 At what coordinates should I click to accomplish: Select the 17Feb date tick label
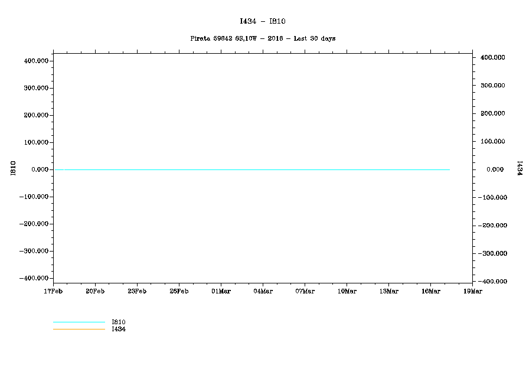tap(53, 291)
